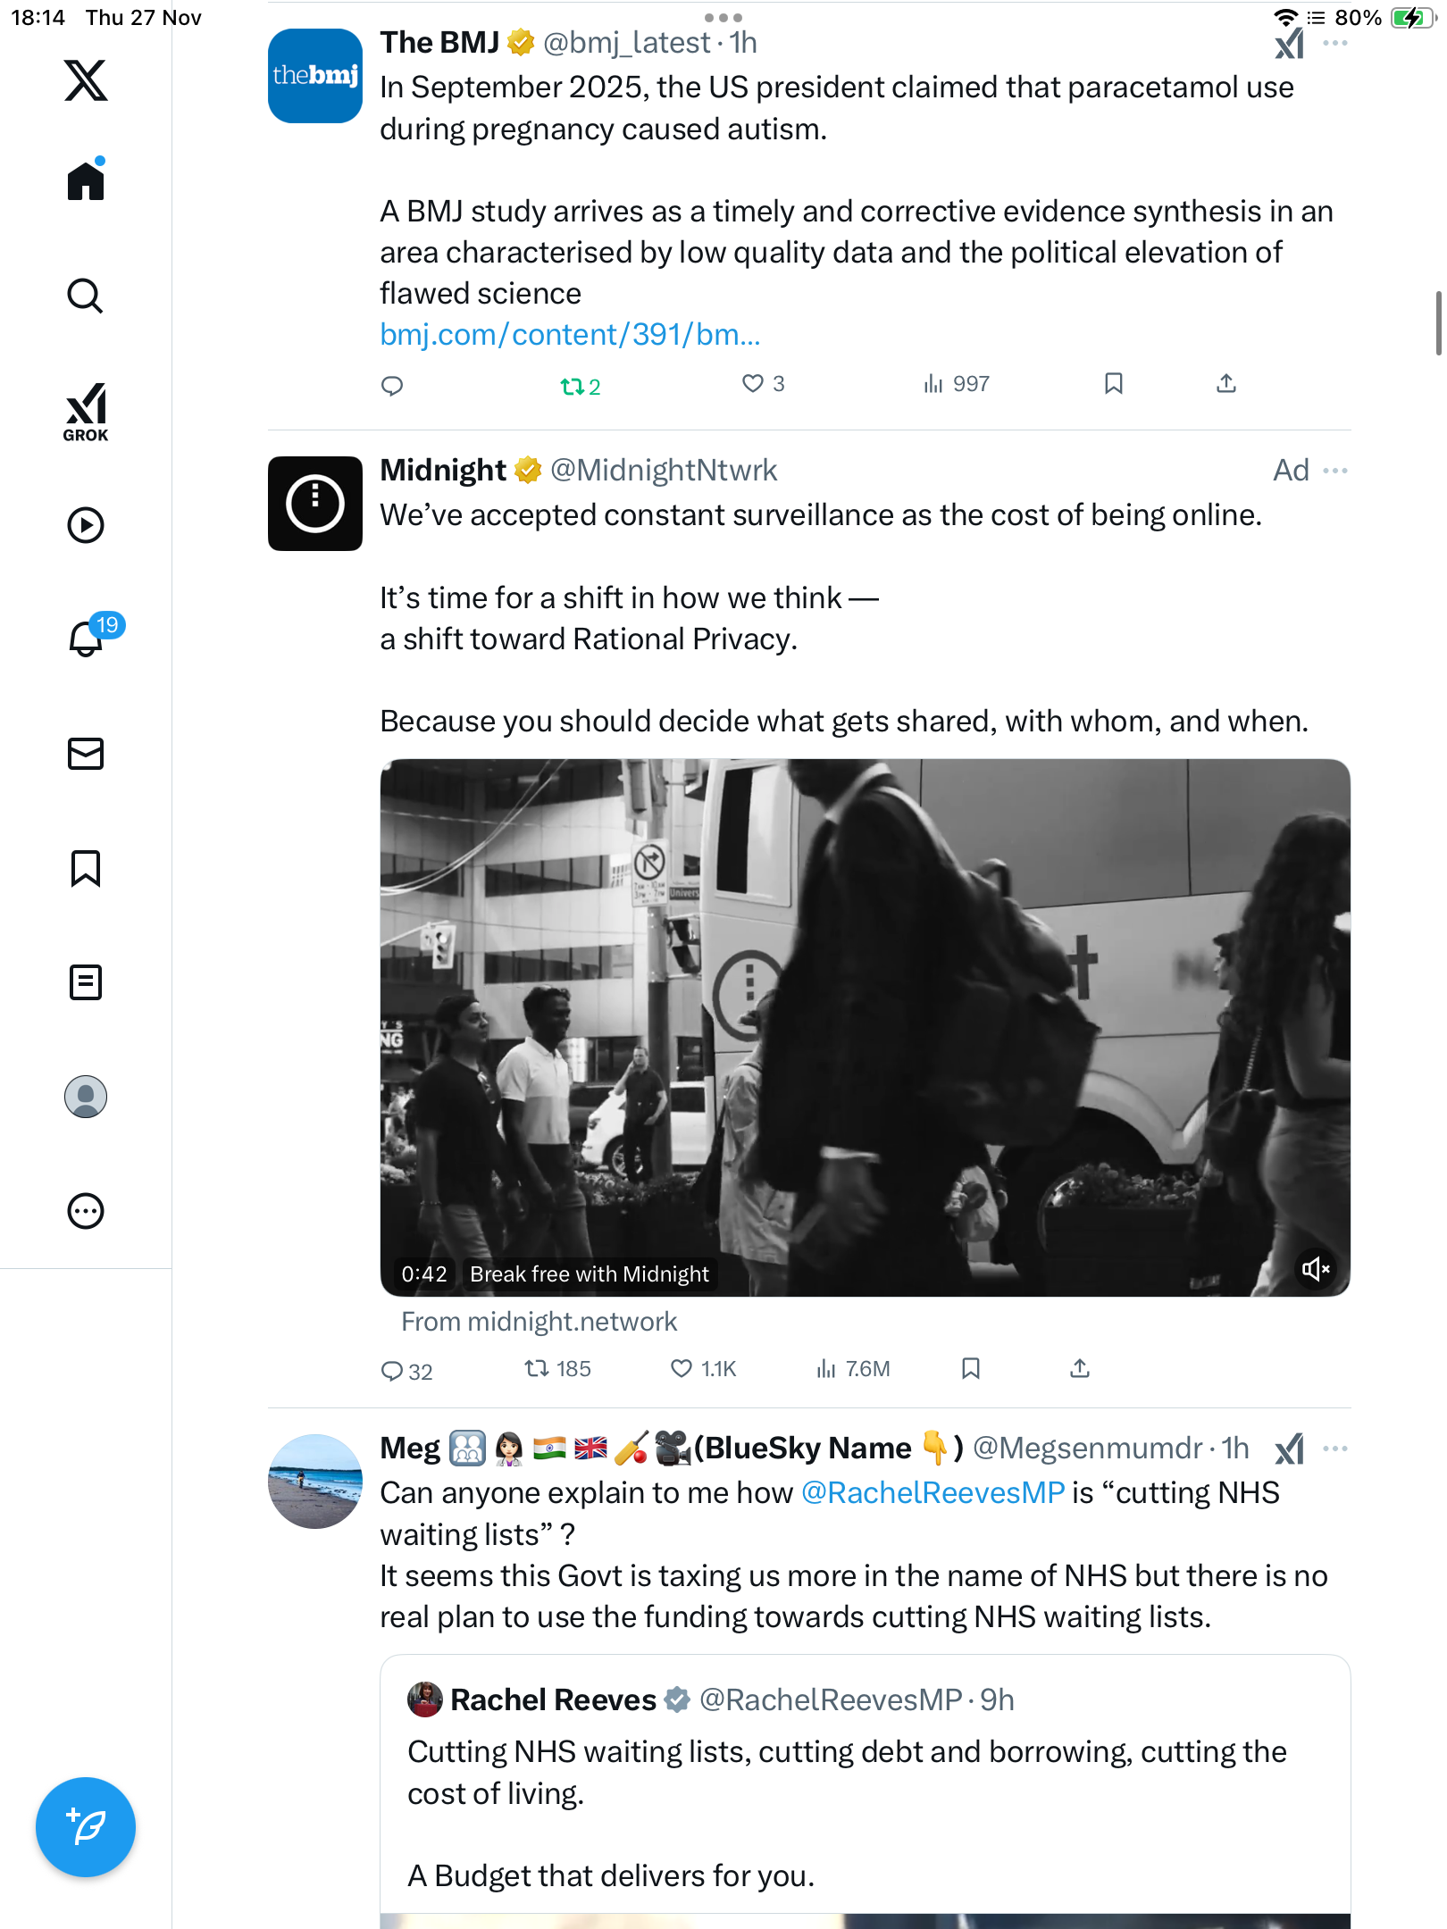
Task: Open the More circle menu in sidebar
Action: (86, 1211)
